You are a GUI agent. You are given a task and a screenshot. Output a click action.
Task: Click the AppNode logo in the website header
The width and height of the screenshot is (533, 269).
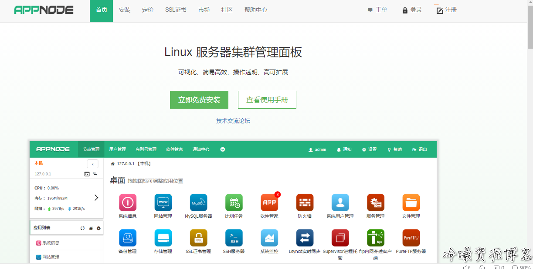point(44,10)
